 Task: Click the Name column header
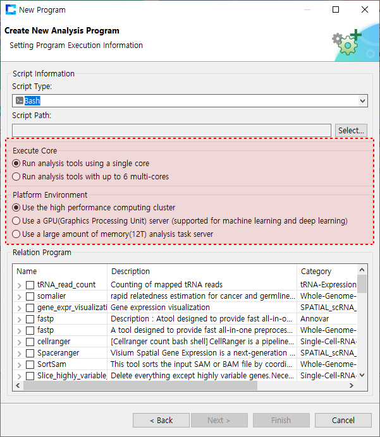[x=59, y=272]
